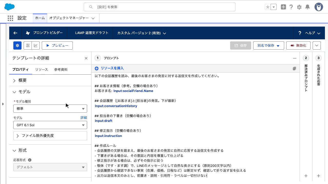Click the [設定] を検索 search field

point(160,7)
